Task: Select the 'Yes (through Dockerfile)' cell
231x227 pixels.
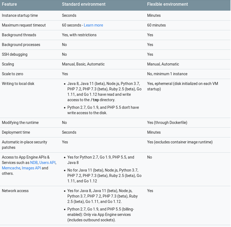Action: click(x=167, y=123)
